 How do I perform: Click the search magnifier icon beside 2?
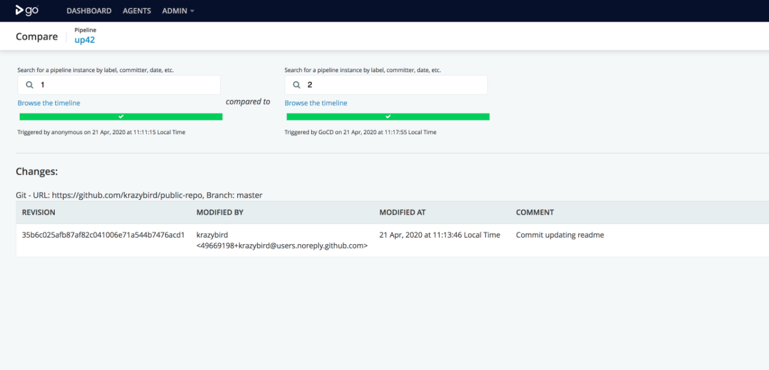(296, 85)
